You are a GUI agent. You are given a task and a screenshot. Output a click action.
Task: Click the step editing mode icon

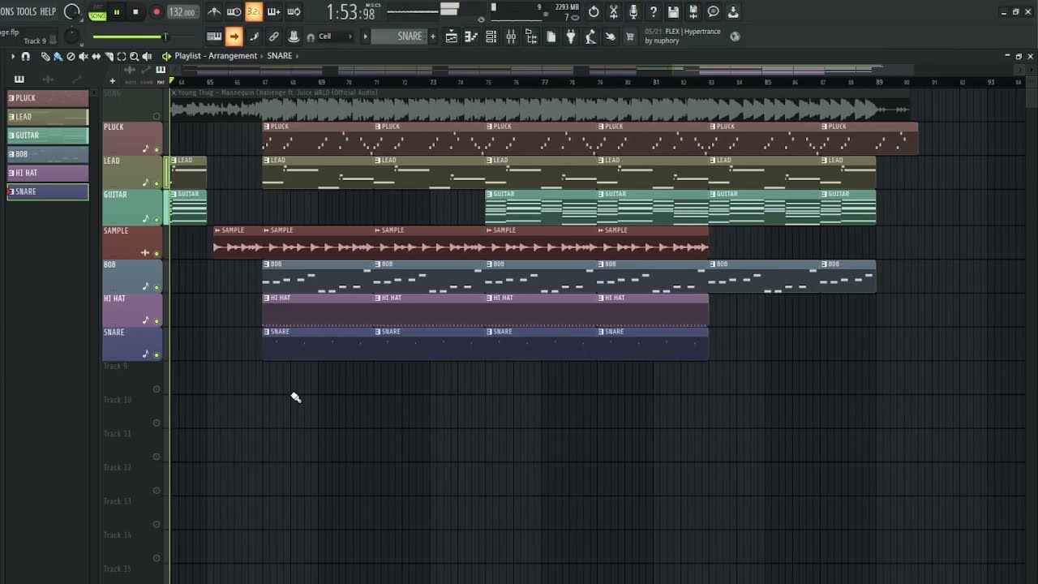254,36
